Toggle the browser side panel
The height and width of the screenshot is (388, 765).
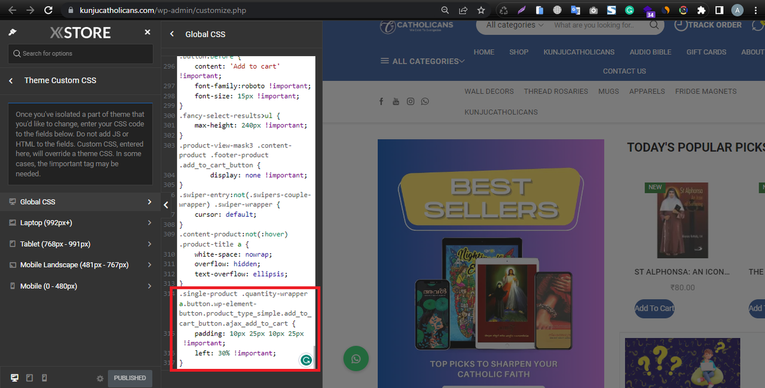click(719, 10)
